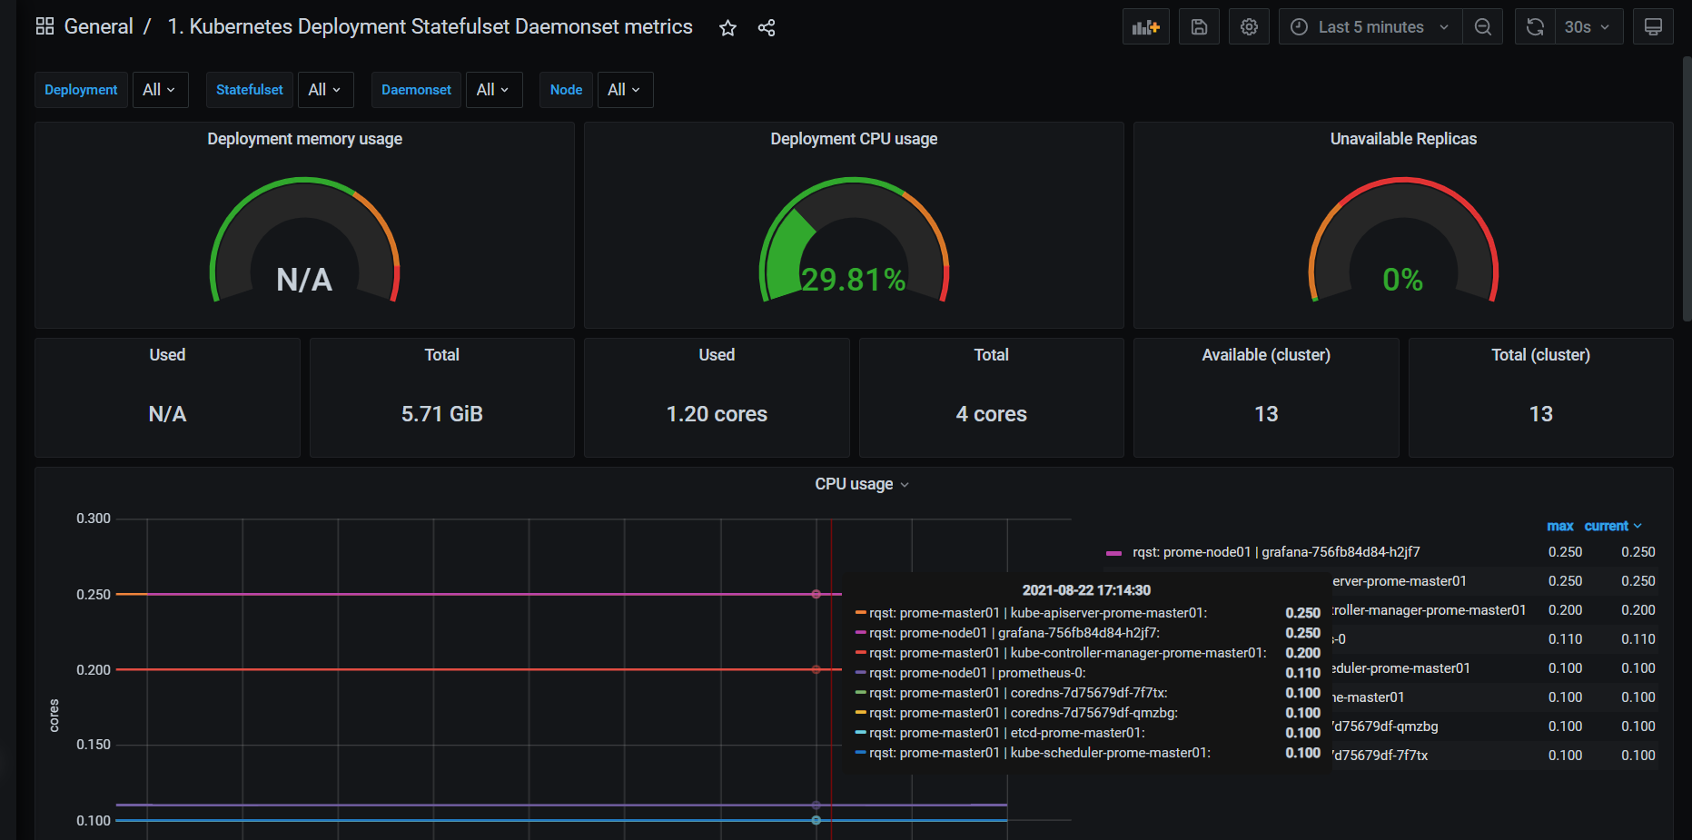Open Deployment memory usage panel title
Viewport: 1692px width, 840px height.
[304, 139]
